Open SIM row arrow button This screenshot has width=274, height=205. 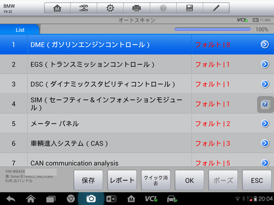pyautogui.click(x=265, y=104)
